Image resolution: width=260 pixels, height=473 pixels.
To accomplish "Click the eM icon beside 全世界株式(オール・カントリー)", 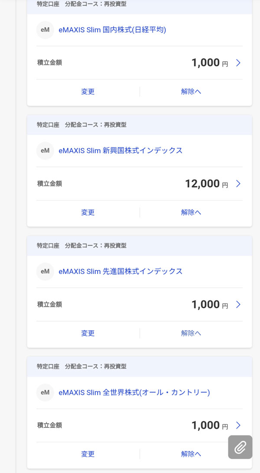I will 45,392.
